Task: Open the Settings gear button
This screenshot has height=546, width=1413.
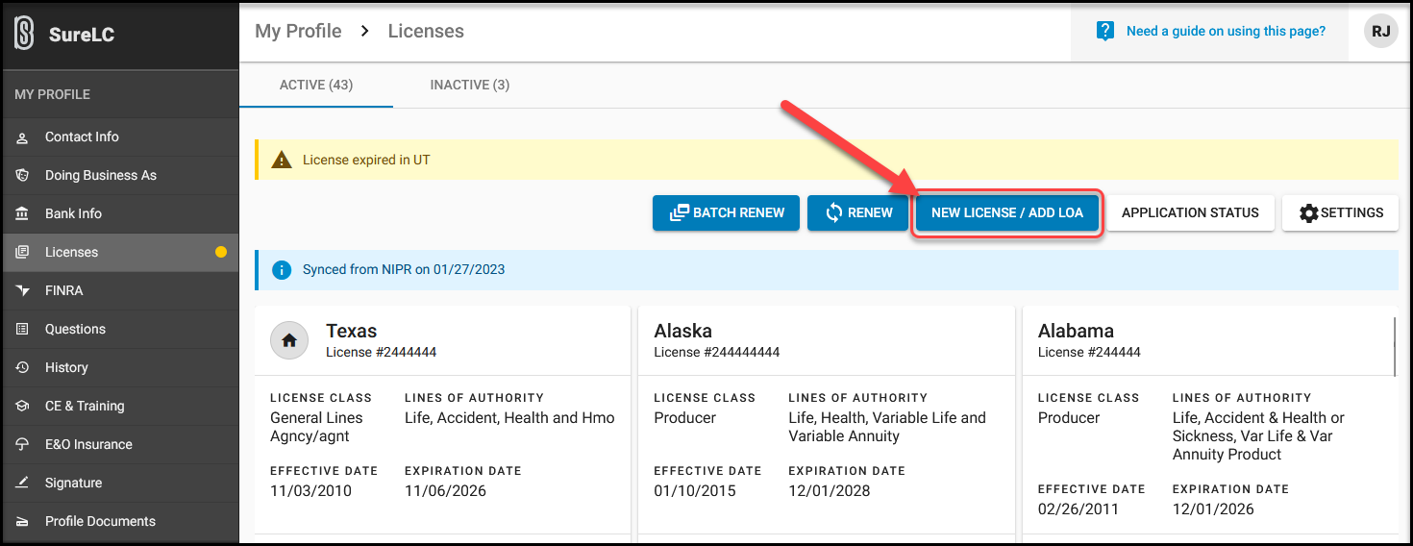Action: (x=1340, y=212)
